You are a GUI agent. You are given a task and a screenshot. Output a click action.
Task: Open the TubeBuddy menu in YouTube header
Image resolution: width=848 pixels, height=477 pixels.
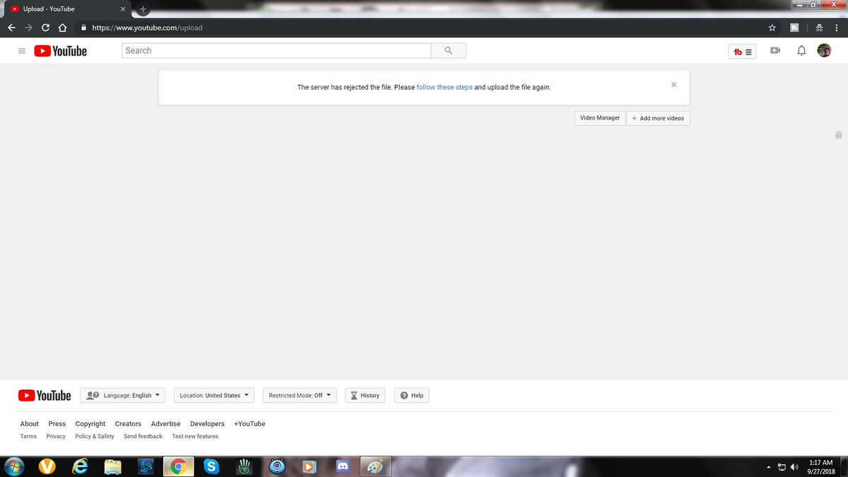(x=742, y=52)
